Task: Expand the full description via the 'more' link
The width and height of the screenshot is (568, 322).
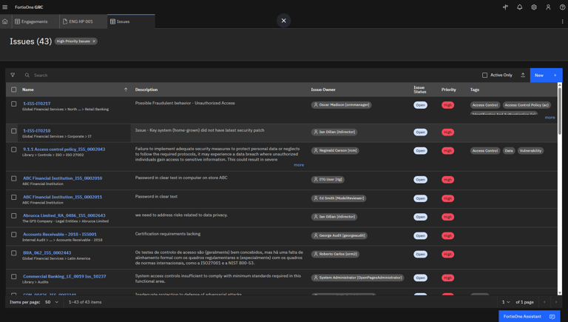Action: [x=299, y=165]
